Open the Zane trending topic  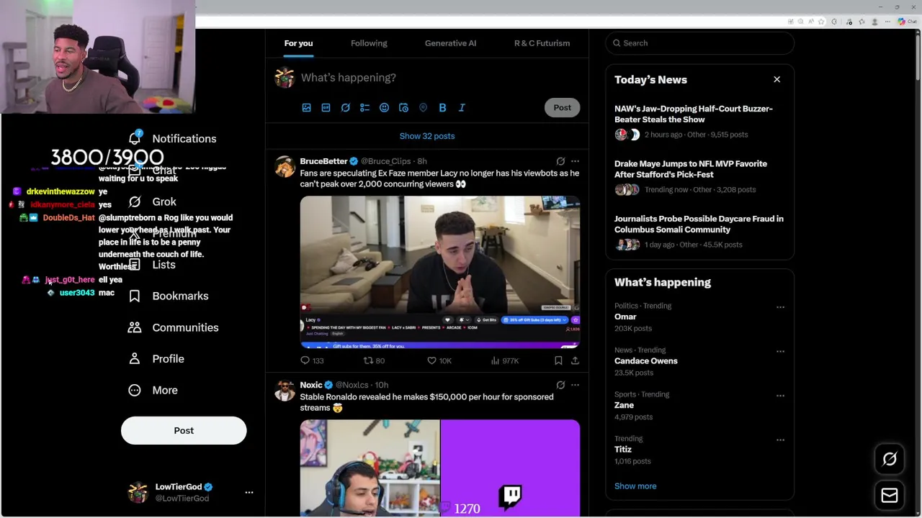(624, 405)
